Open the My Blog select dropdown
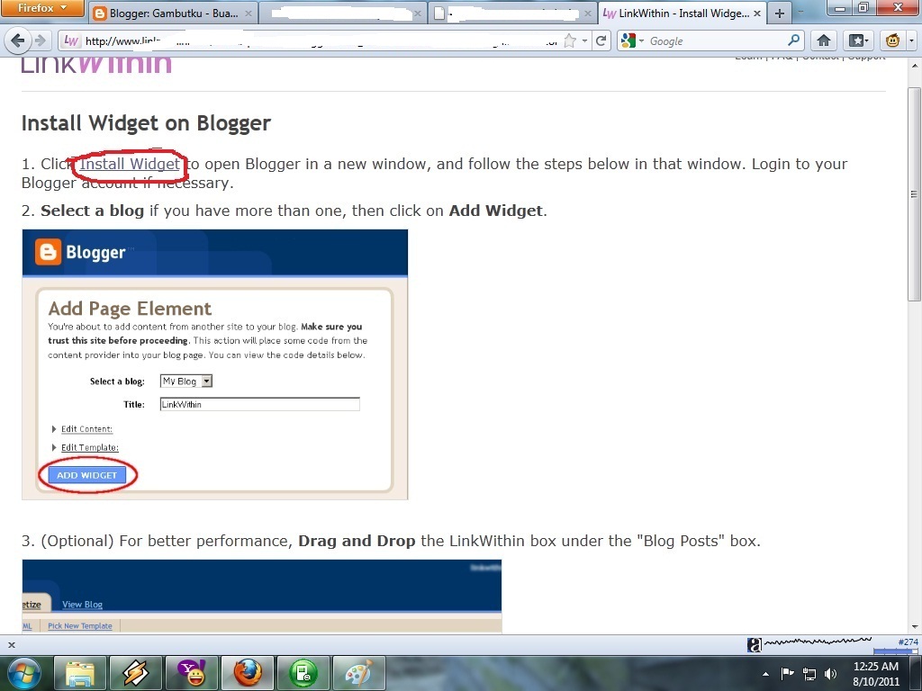 click(x=185, y=381)
